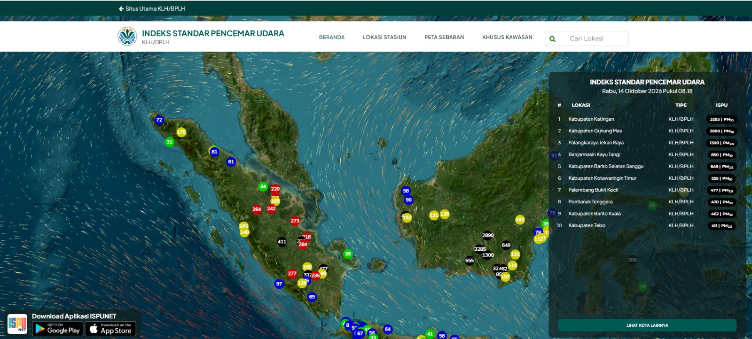Click the green search magnifier icon
Screen dimensions: 752x339
[x=552, y=39]
